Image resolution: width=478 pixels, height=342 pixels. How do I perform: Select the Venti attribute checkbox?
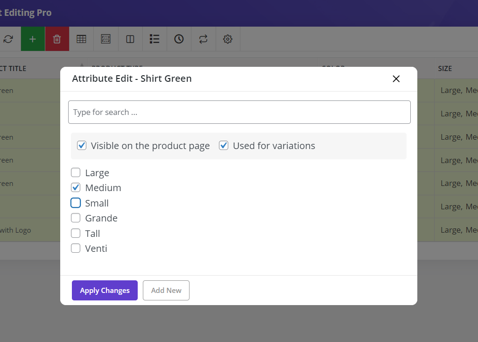76,249
